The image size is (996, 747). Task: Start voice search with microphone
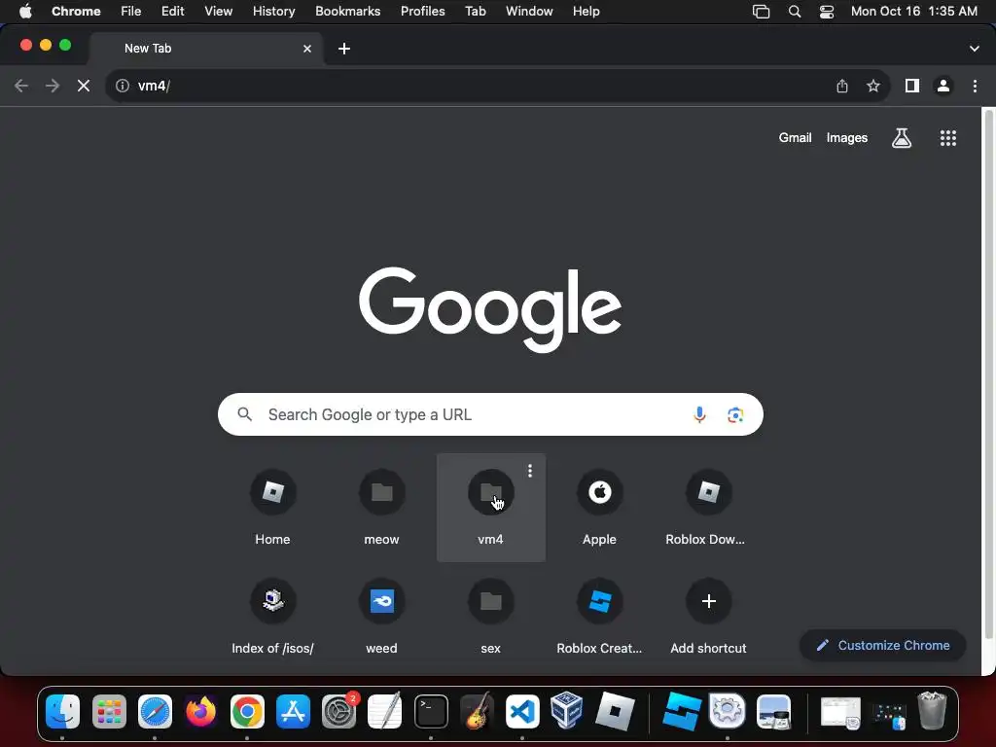(699, 414)
